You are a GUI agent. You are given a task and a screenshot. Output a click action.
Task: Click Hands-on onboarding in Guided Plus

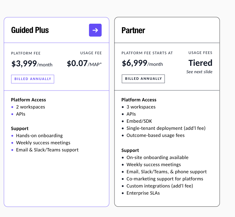[39, 136]
